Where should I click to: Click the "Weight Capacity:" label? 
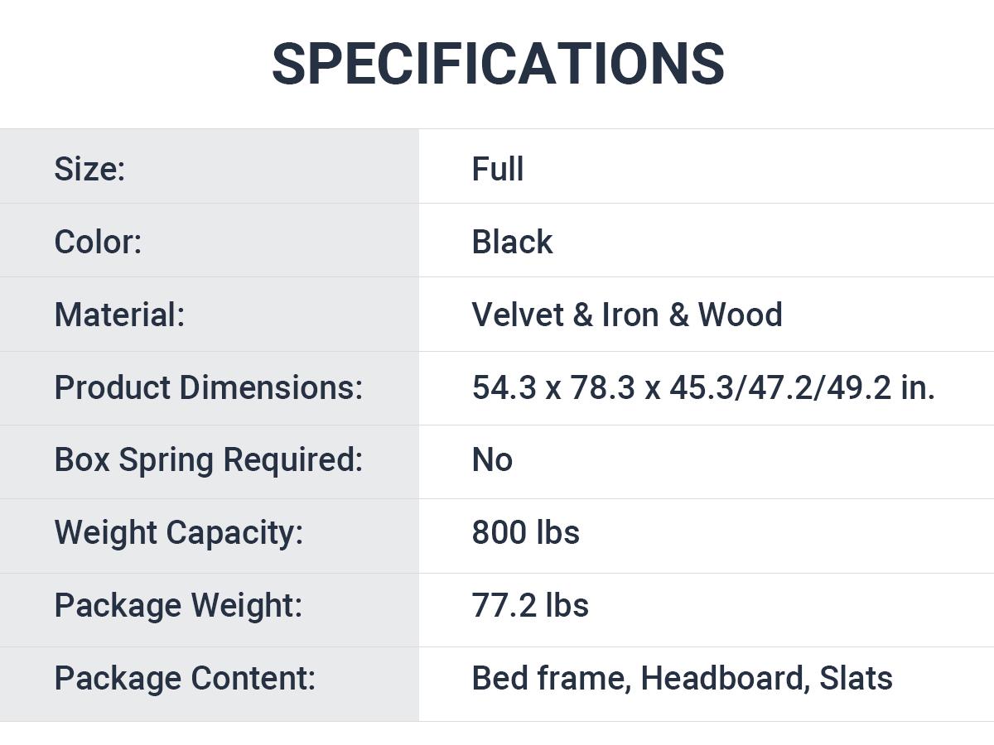click(x=179, y=532)
